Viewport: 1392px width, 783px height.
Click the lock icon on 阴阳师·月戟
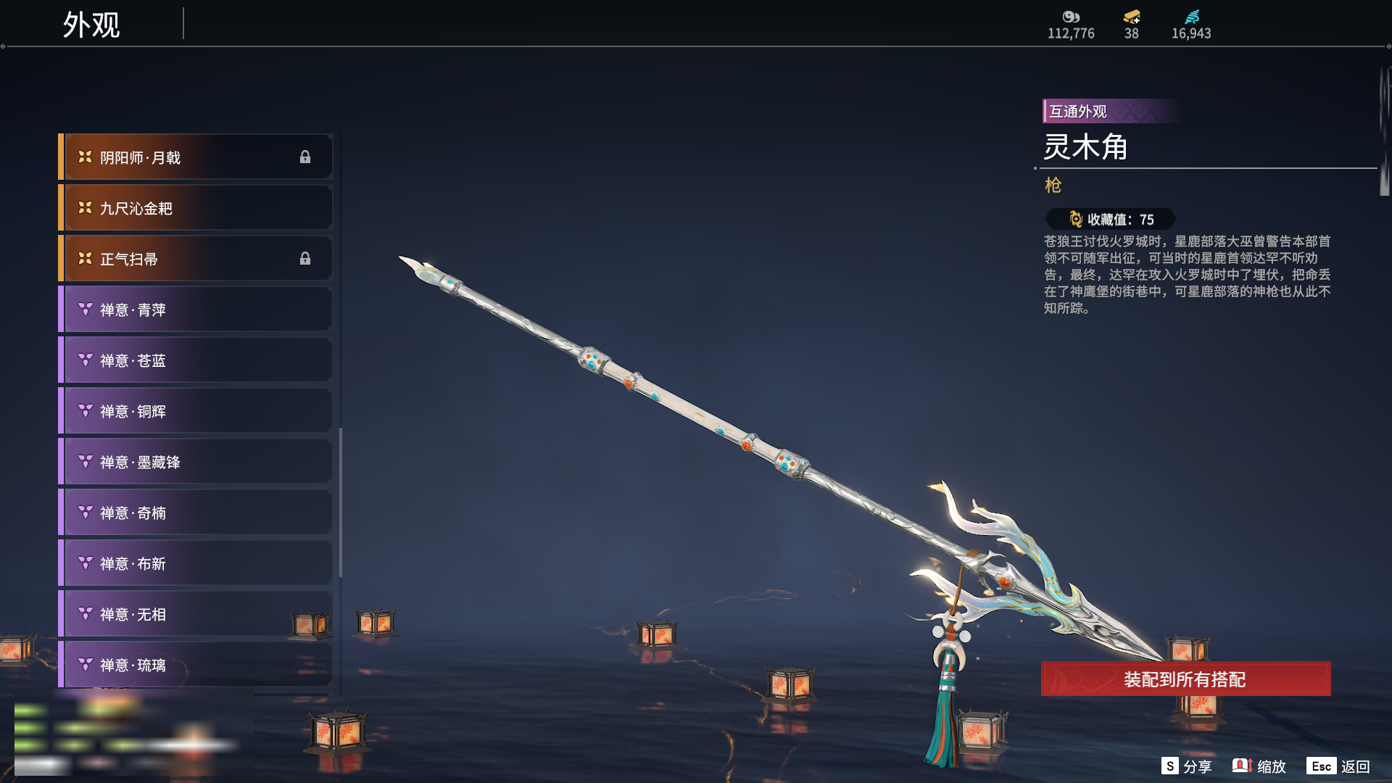[x=305, y=157]
